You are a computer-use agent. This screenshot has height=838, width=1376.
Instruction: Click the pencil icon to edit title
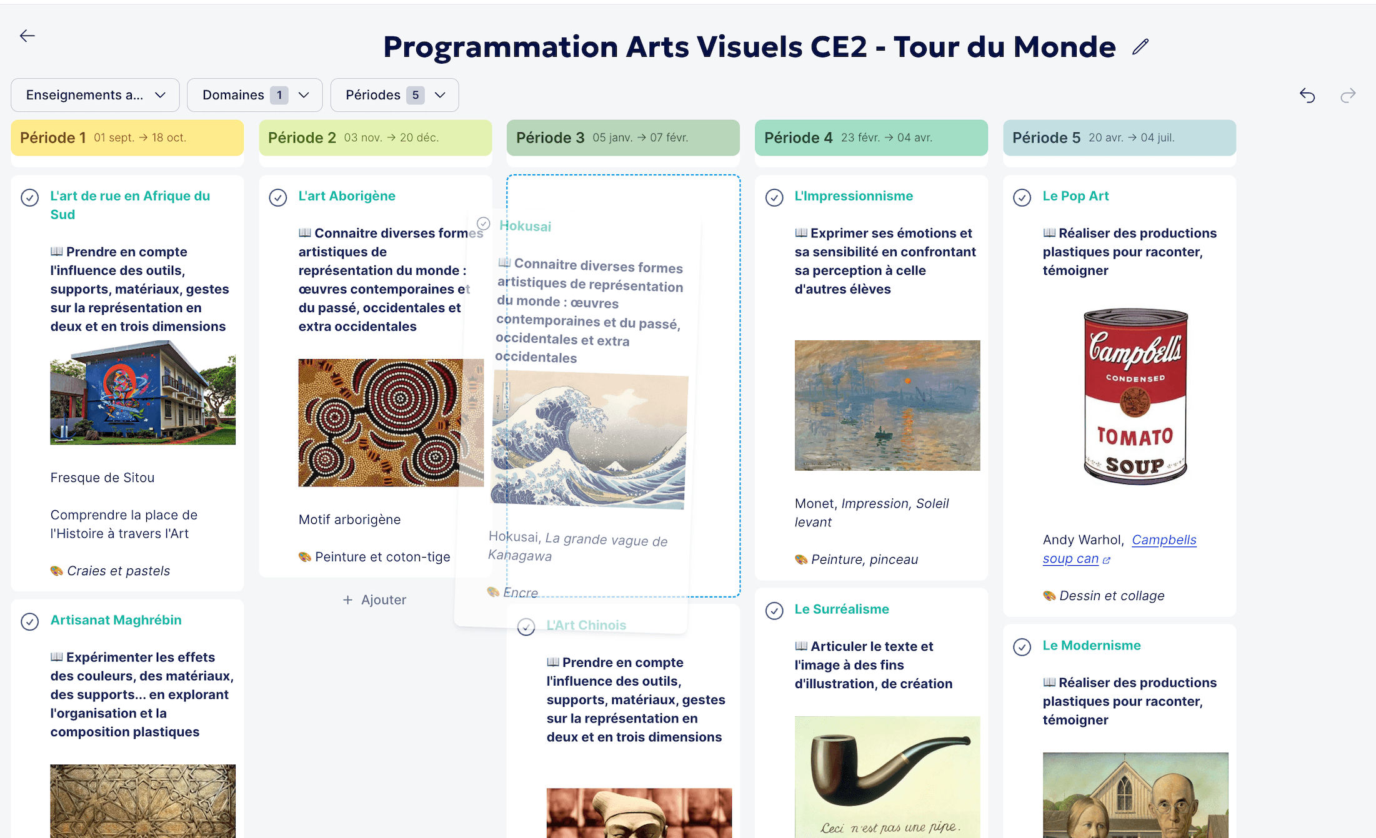click(x=1140, y=47)
